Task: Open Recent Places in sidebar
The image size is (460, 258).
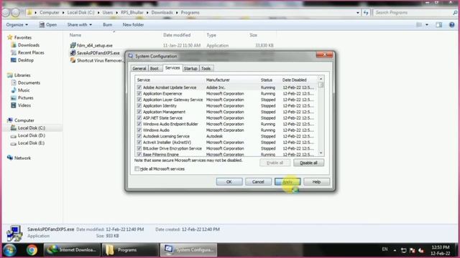Action: point(31,52)
